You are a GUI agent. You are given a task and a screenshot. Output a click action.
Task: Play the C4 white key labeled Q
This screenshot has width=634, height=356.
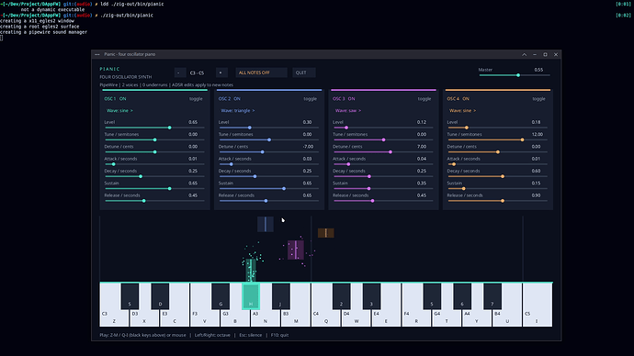pos(326,319)
